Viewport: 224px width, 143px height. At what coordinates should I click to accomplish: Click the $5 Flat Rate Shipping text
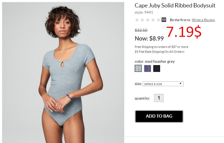click(x=160, y=52)
